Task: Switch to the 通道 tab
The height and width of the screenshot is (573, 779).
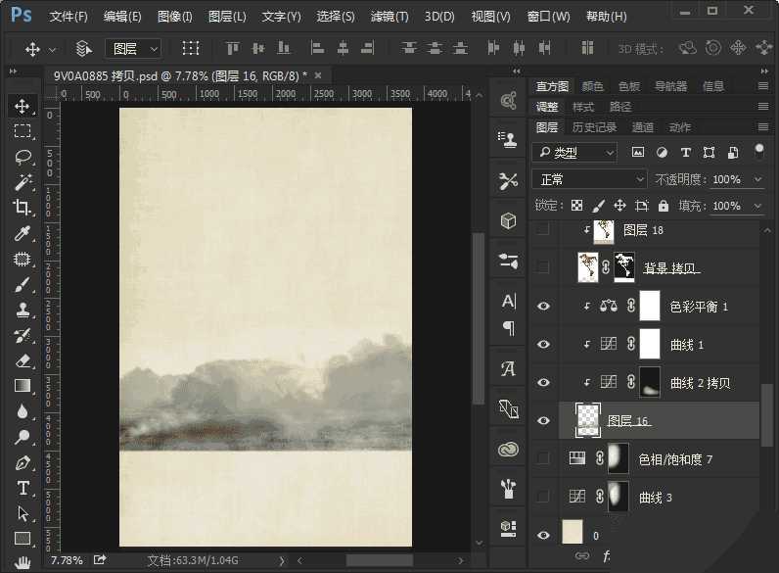Action: pyautogui.click(x=643, y=127)
